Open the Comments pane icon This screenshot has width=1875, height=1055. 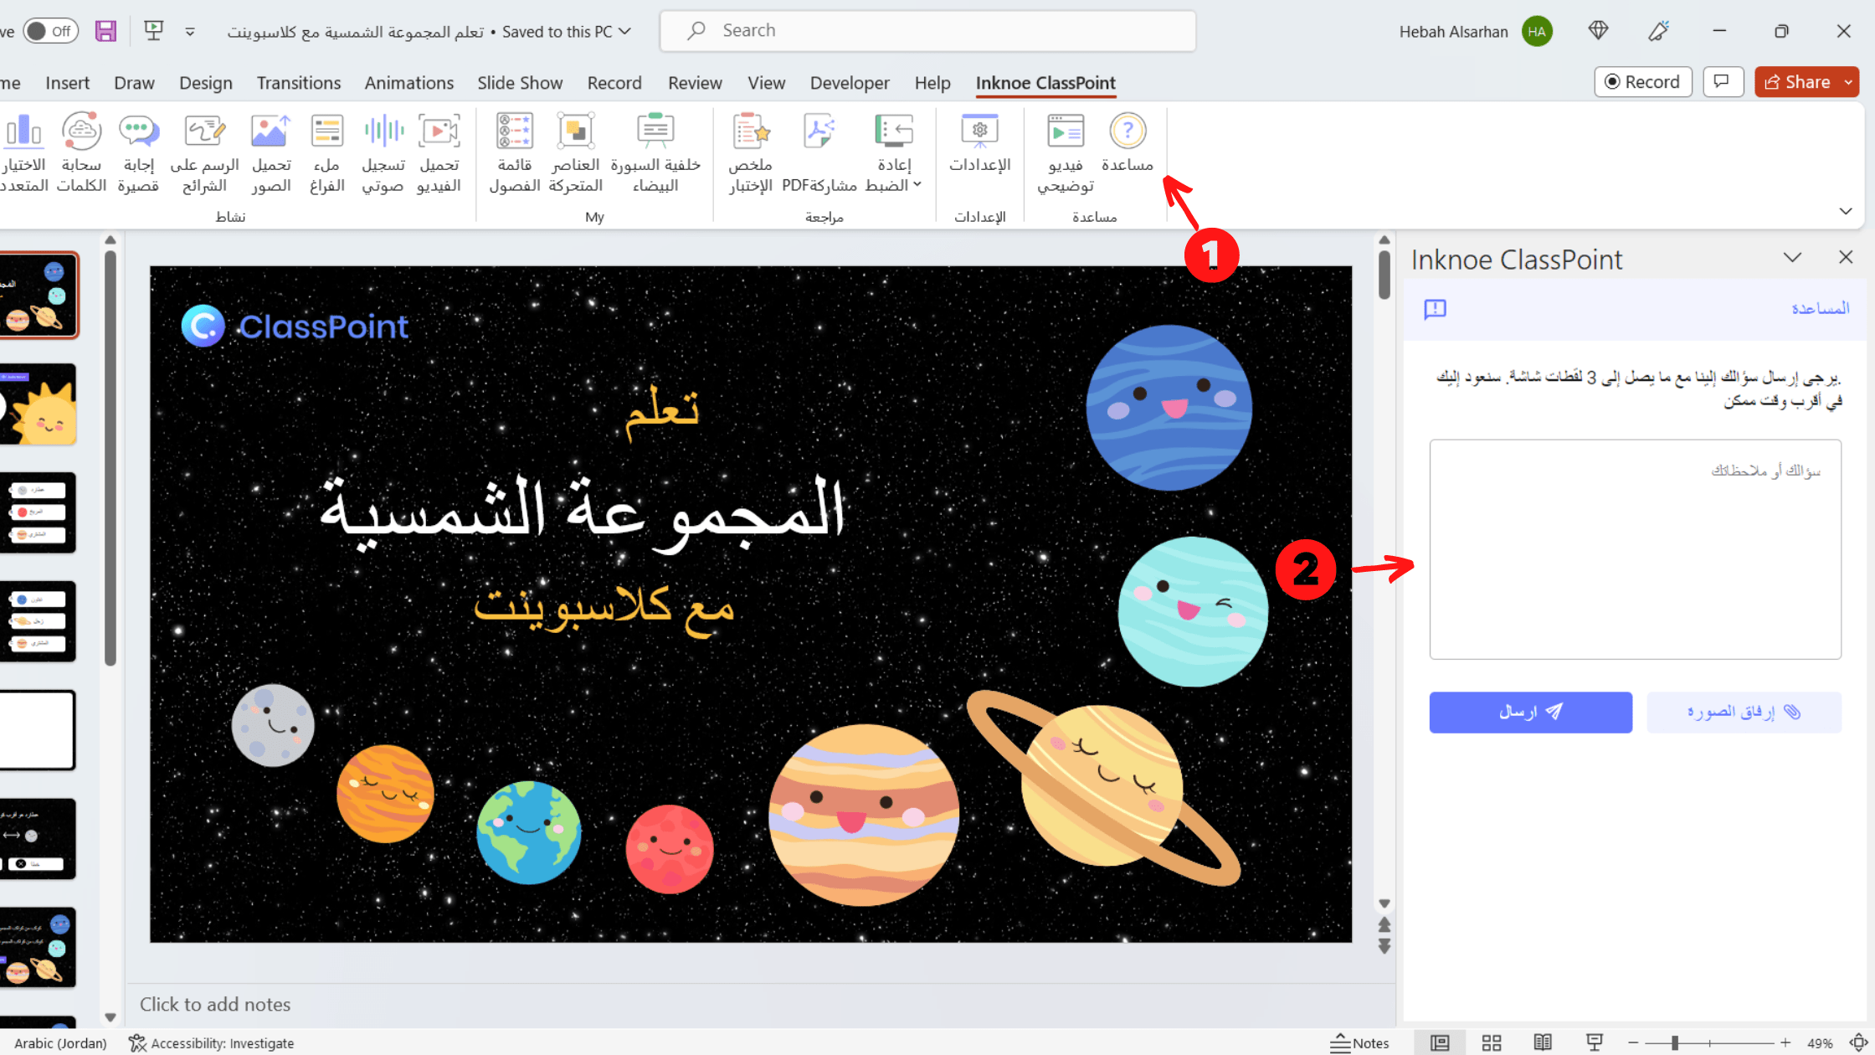tap(1722, 82)
